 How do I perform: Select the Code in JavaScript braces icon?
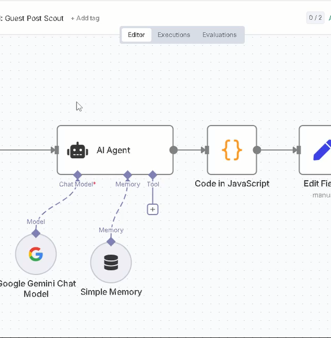point(232,150)
